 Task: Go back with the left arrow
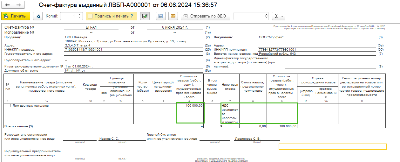(8, 5)
